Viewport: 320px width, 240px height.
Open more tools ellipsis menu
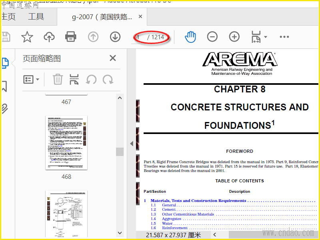coord(284,37)
